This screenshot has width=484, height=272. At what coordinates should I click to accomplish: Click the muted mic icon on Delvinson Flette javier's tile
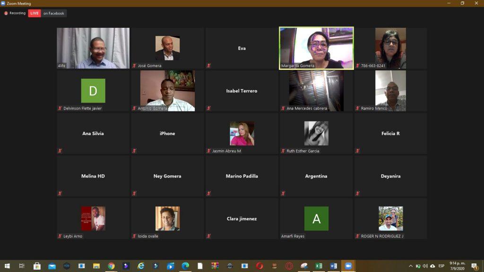point(60,108)
